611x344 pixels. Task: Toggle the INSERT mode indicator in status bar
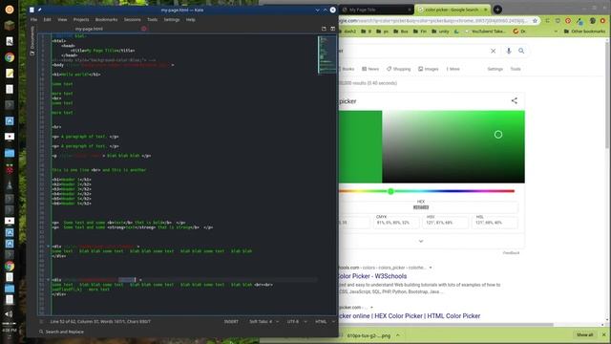pyautogui.click(x=231, y=322)
